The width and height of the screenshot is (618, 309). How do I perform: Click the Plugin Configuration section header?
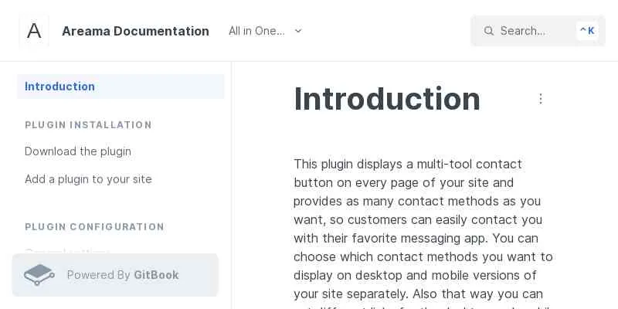click(x=94, y=227)
